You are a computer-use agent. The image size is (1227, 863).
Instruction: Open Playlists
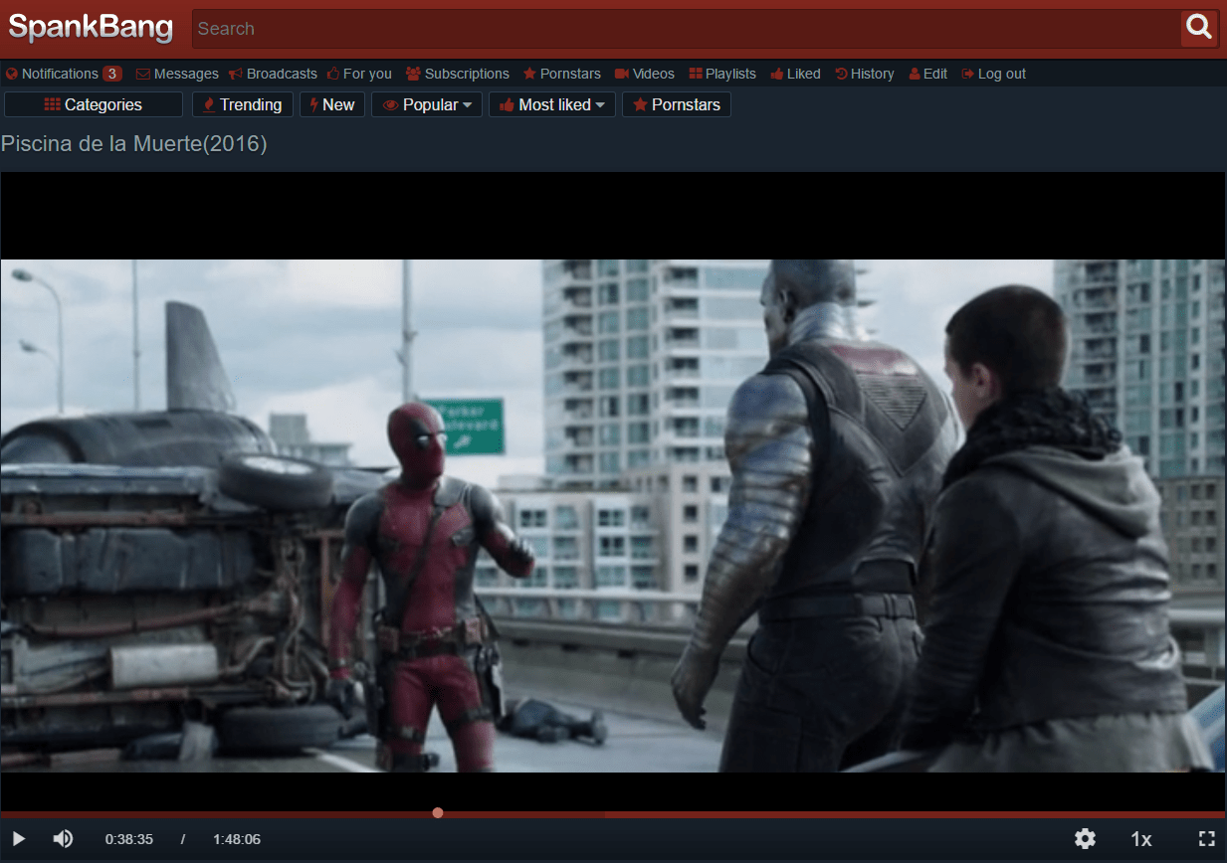[722, 74]
